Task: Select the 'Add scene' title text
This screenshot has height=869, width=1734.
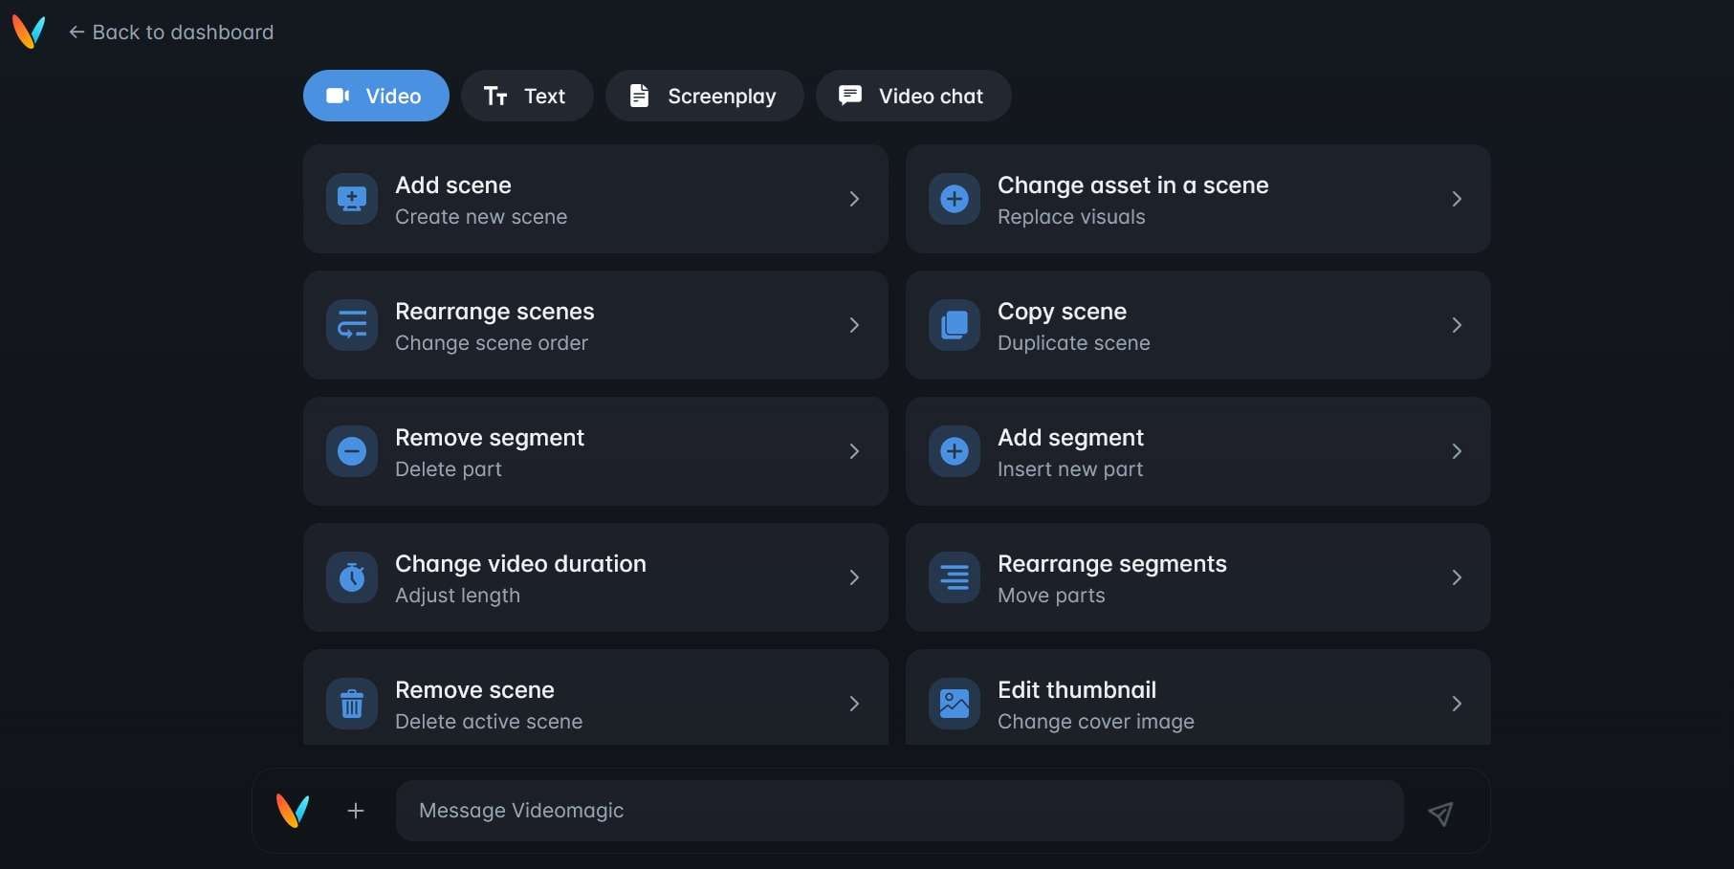Action: (453, 185)
